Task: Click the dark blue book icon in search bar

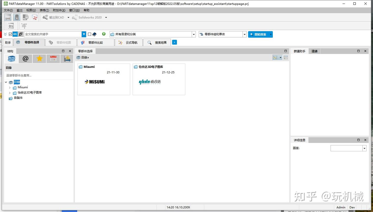Action: [x=95, y=34]
